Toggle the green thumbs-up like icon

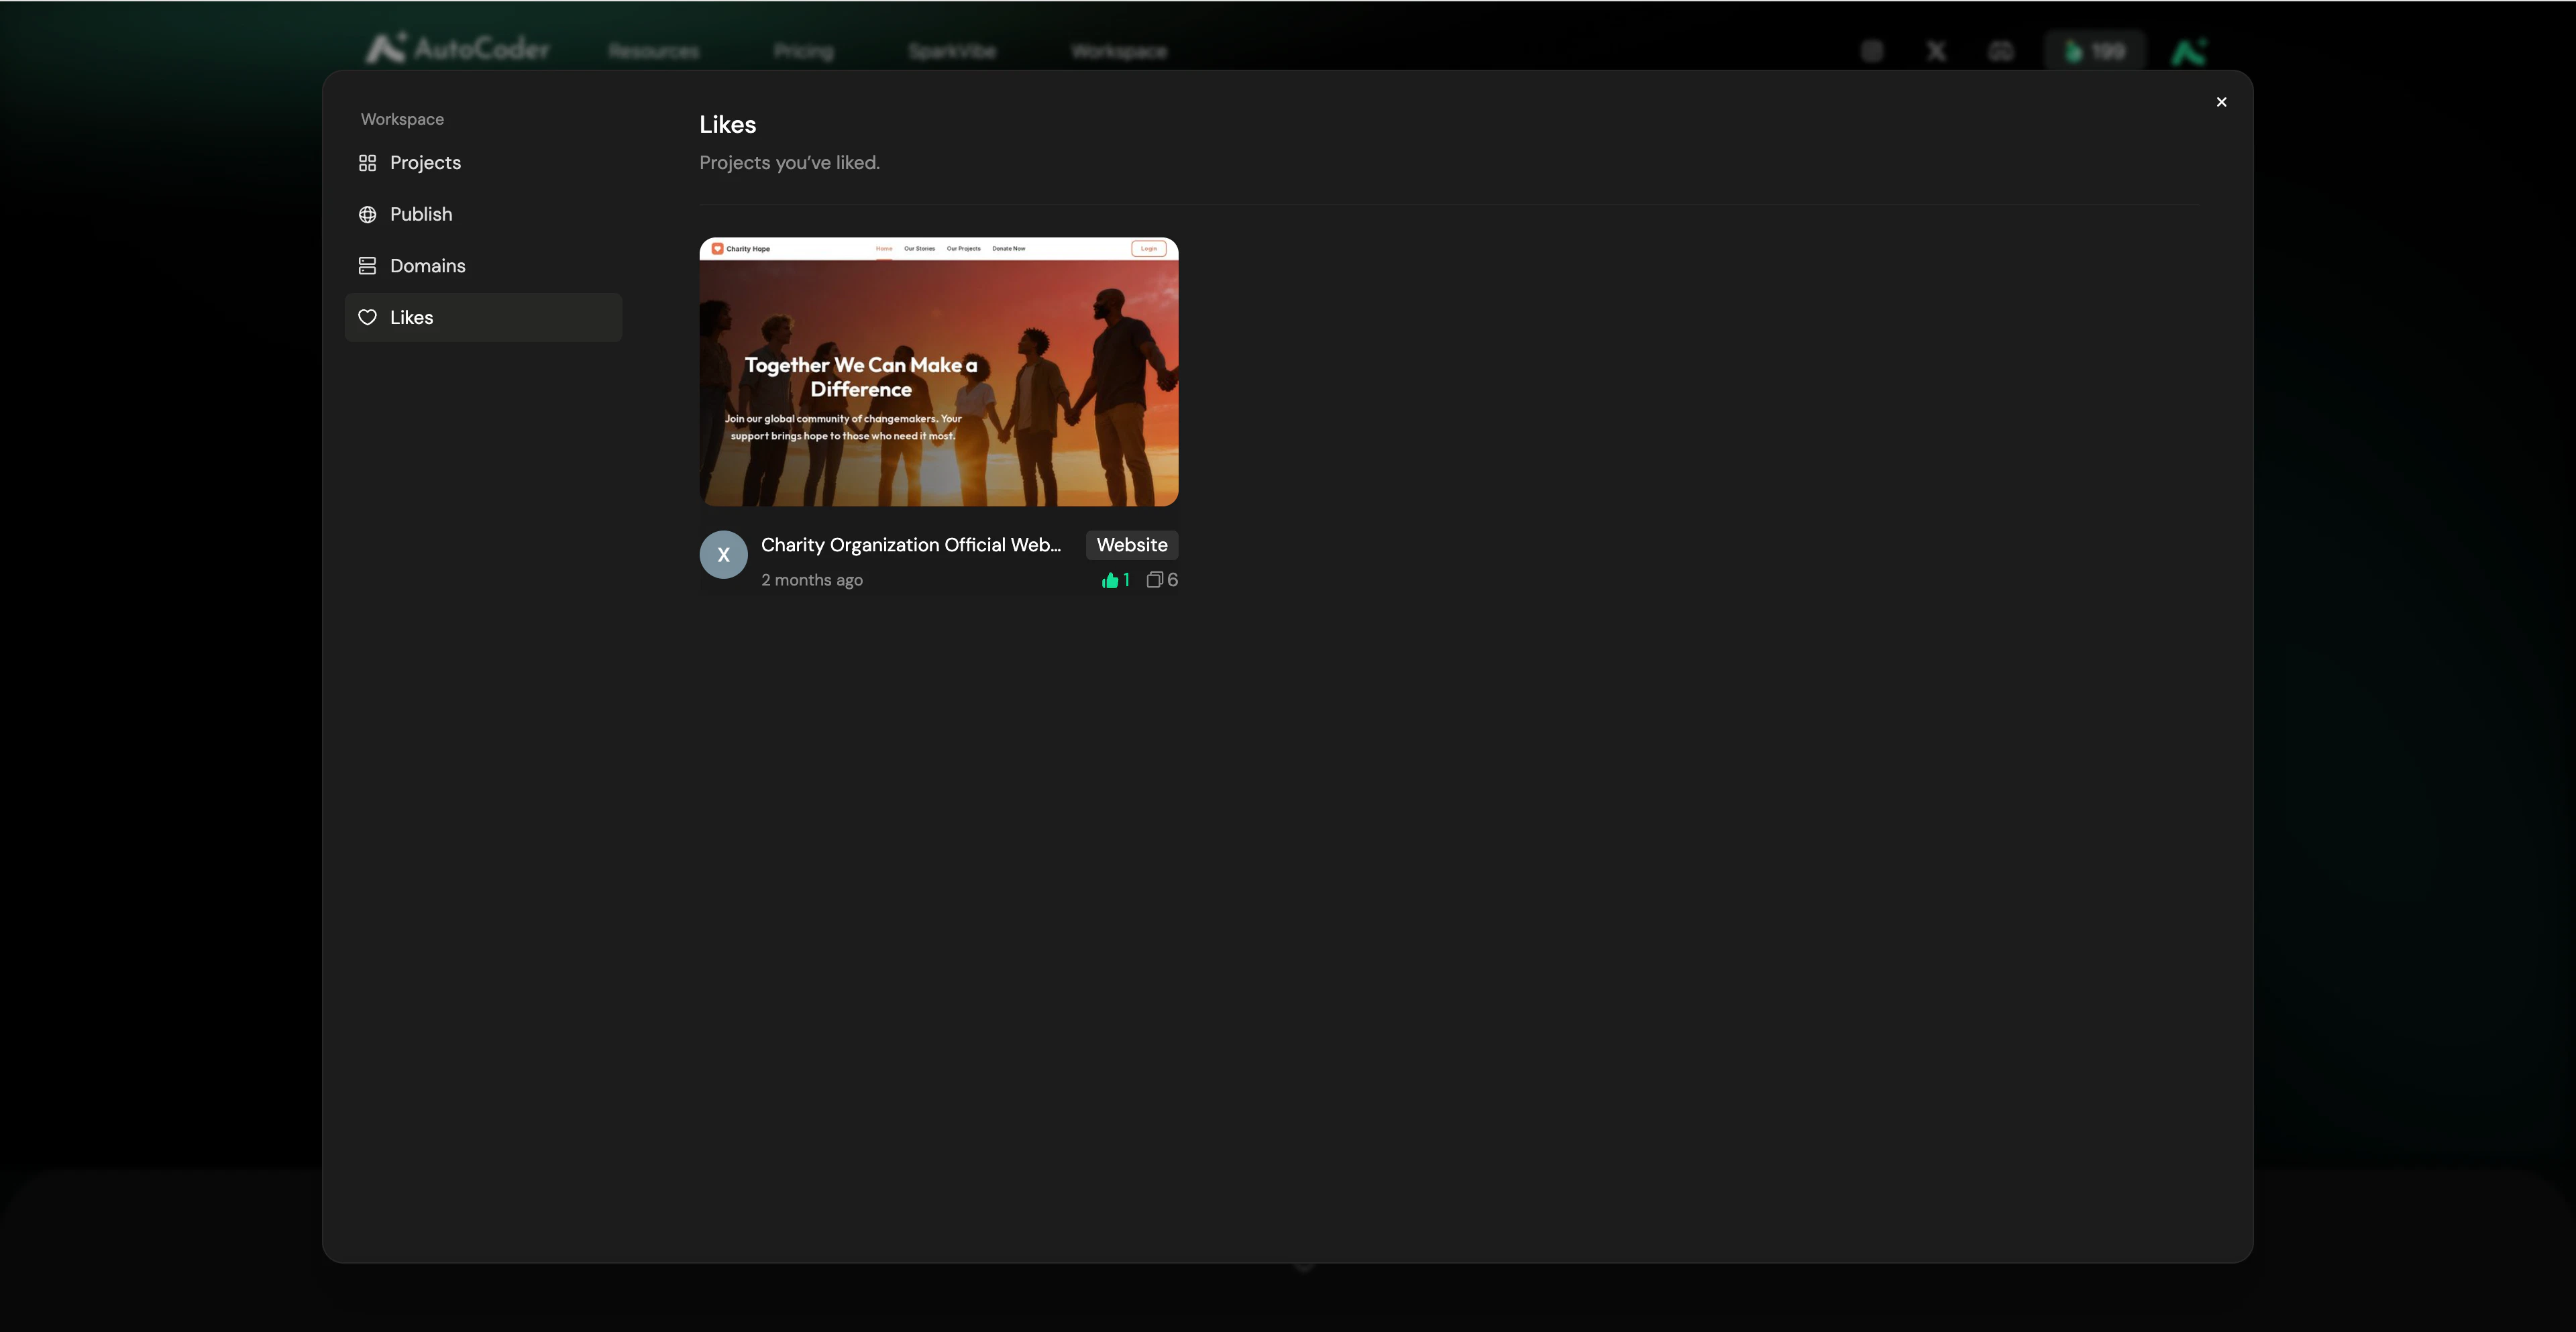point(1109,580)
